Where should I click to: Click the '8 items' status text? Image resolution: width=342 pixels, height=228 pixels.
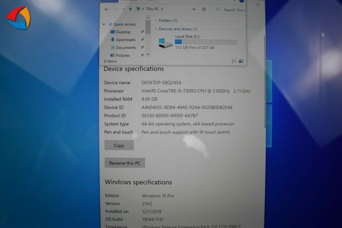(110, 61)
